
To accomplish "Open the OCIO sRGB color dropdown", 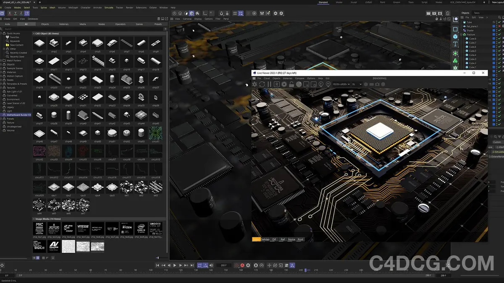I will click(x=341, y=84).
